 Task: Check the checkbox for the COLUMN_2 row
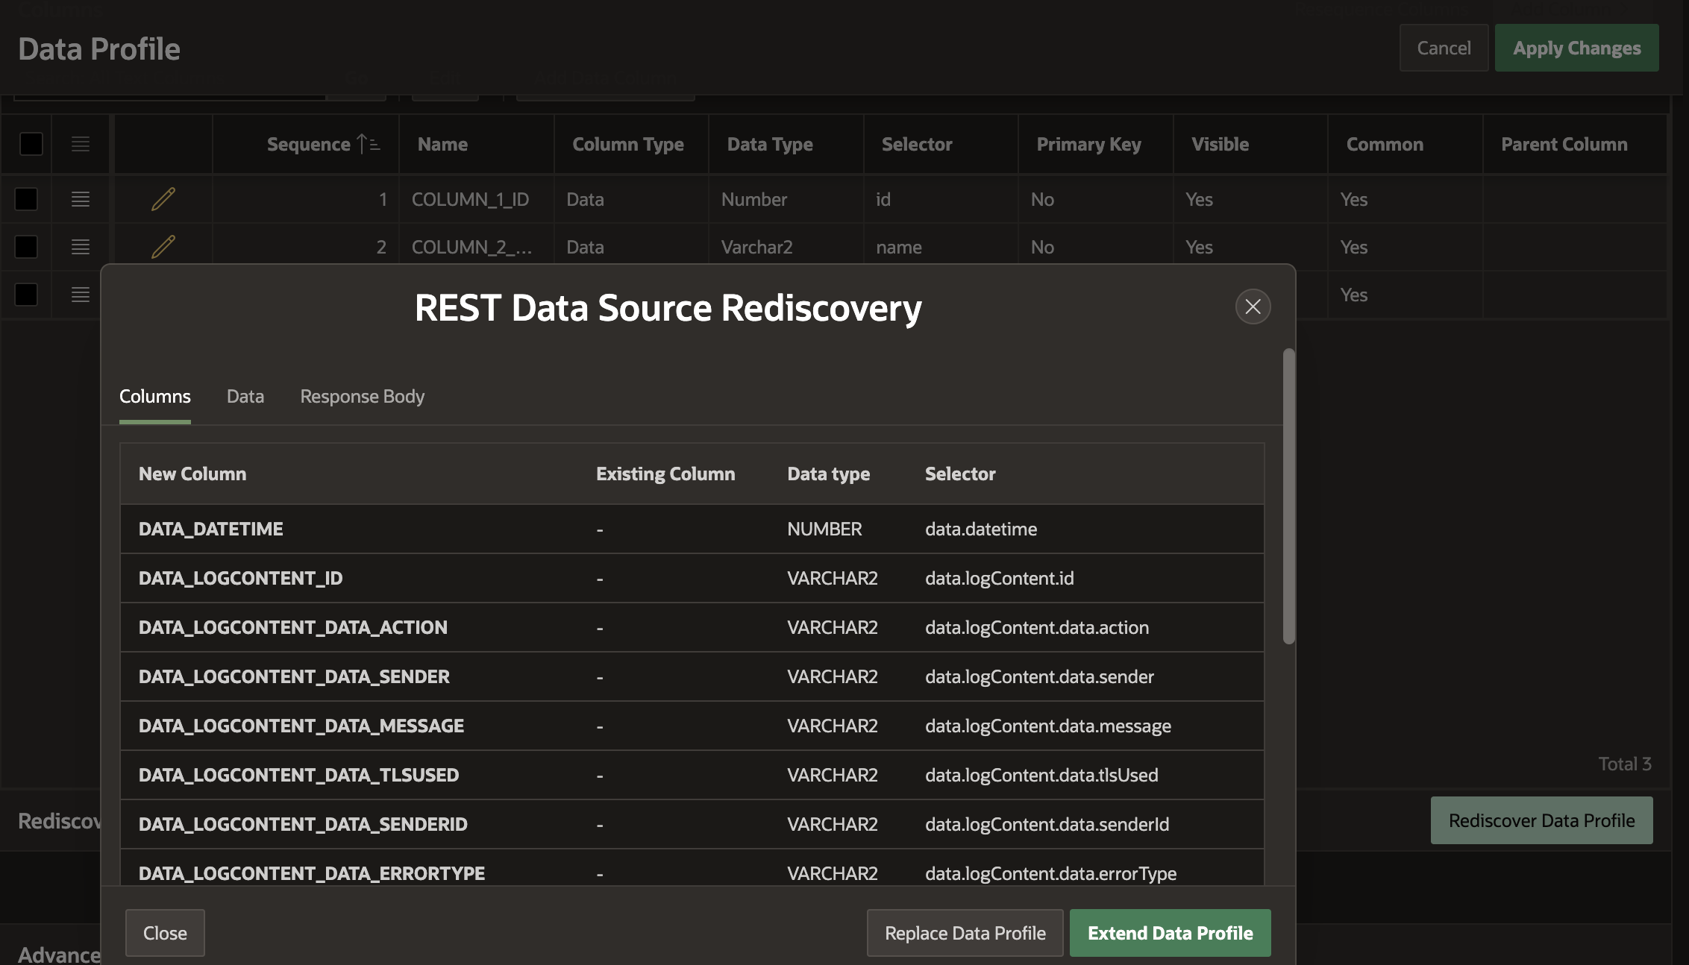pos(26,247)
